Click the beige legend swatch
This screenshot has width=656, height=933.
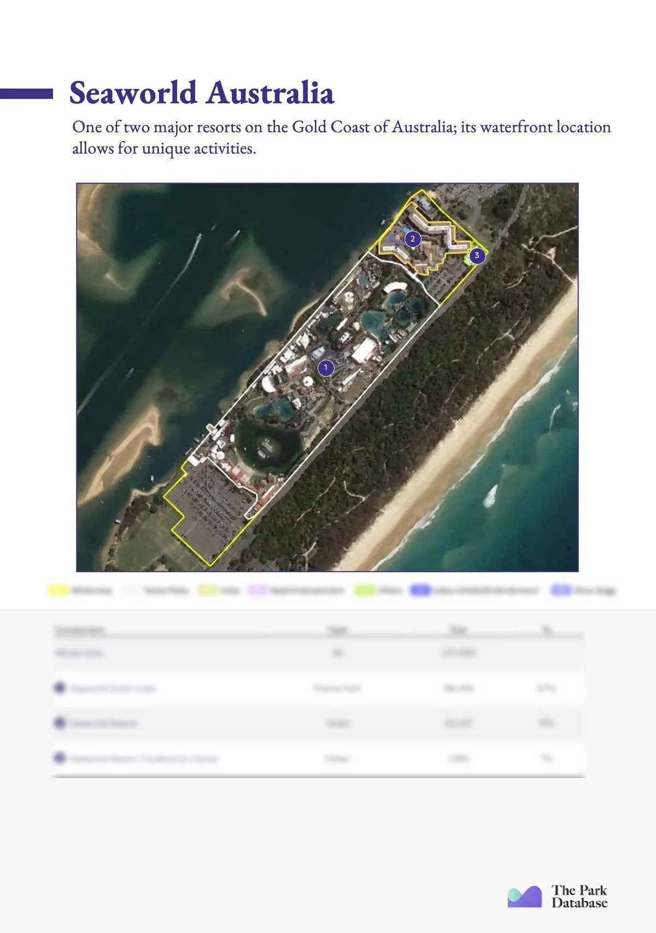tap(207, 590)
